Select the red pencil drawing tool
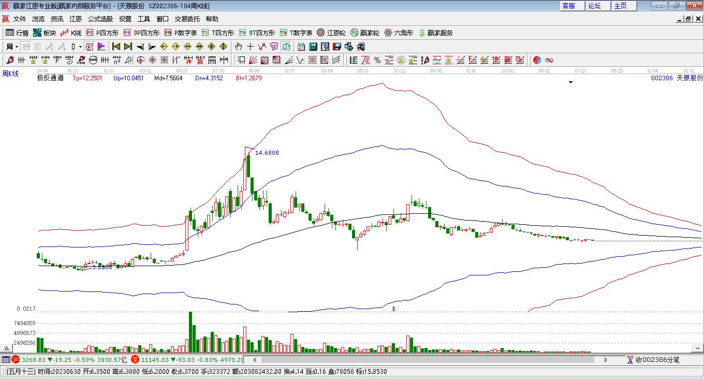 coord(9,60)
